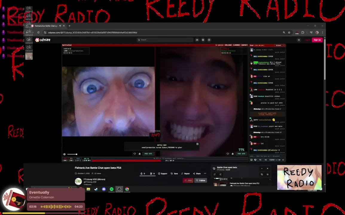Image resolution: width=345 pixels, height=215 pixels.
Task: Toggle the TOYS OFF switch in status bar
Action: [78, 159]
